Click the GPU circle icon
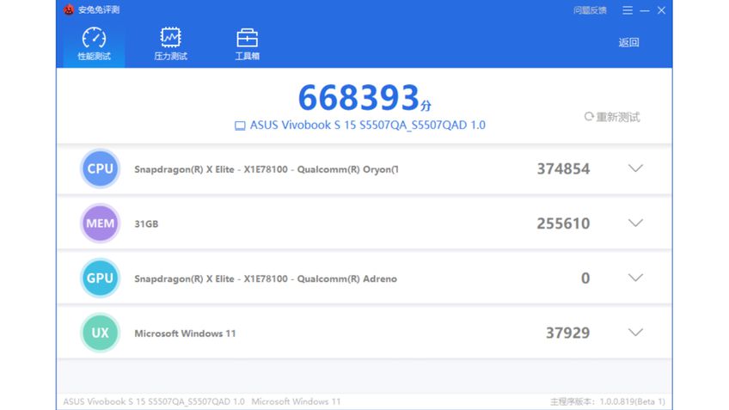Viewport: 729px width, 410px height. click(100, 278)
